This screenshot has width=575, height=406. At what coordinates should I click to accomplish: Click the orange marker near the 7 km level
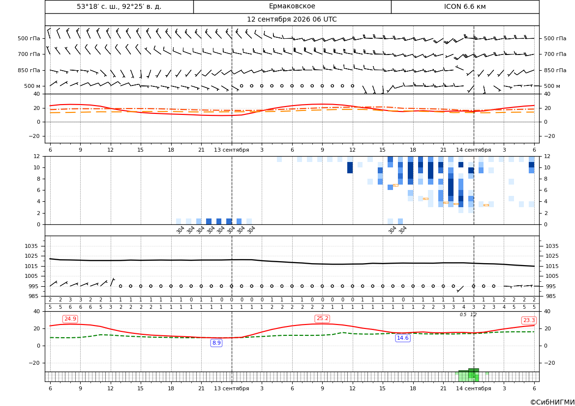click(x=395, y=186)
